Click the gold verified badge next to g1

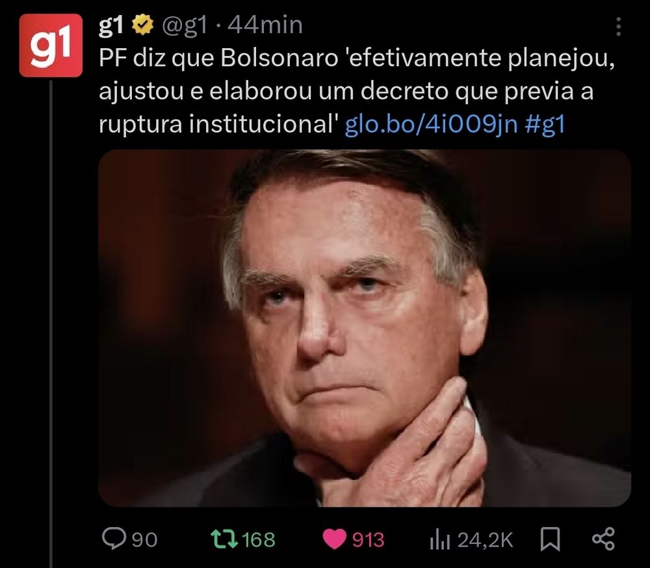[x=140, y=25]
